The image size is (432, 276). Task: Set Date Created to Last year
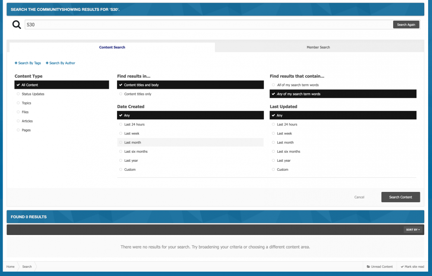point(191,160)
